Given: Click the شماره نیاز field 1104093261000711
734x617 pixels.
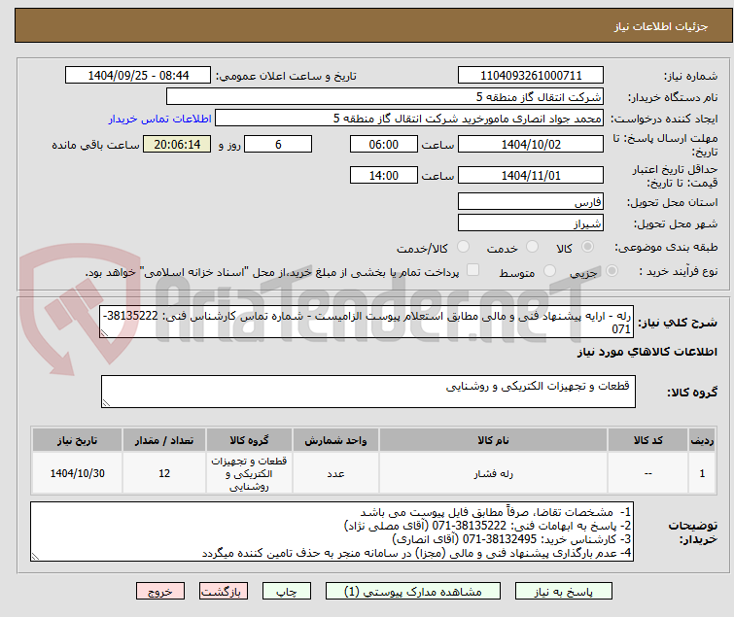Looking at the screenshot, I should pyautogui.click(x=531, y=76).
